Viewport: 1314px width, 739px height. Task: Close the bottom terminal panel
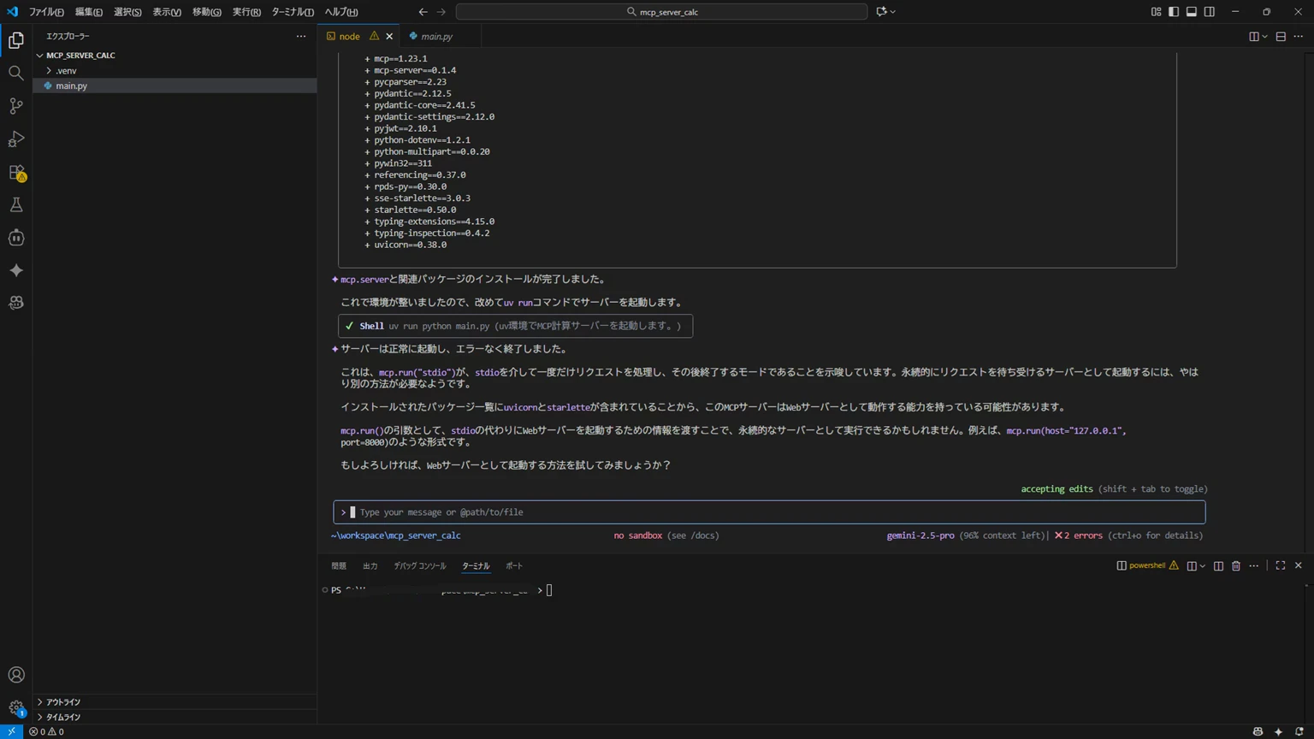[1298, 565]
